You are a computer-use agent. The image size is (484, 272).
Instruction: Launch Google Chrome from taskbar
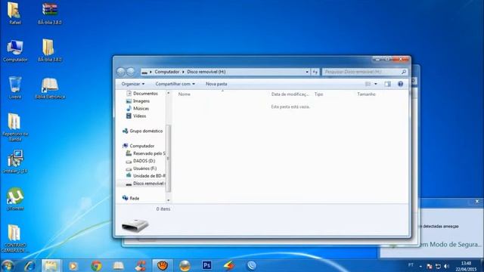click(96, 265)
